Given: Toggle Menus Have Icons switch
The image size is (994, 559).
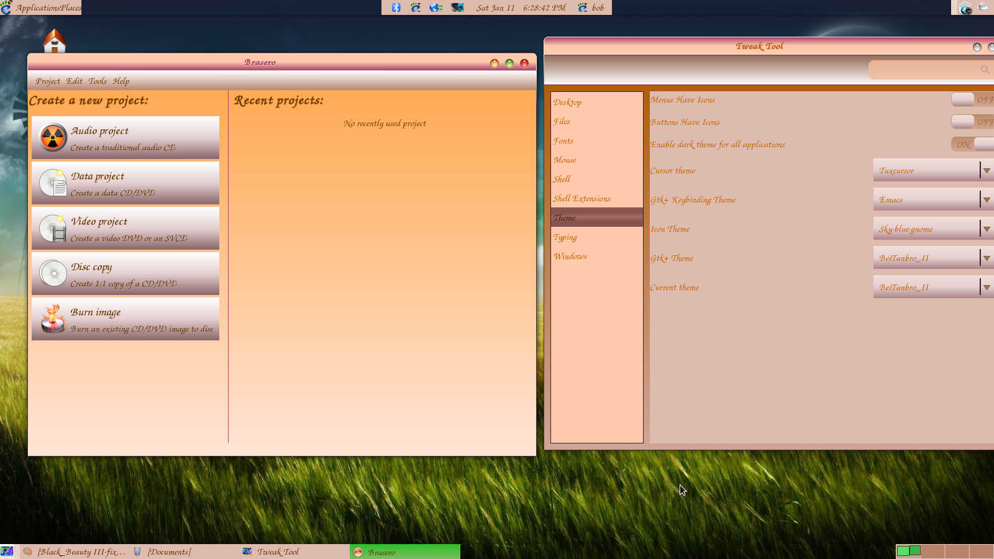Looking at the screenshot, I should [x=972, y=99].
